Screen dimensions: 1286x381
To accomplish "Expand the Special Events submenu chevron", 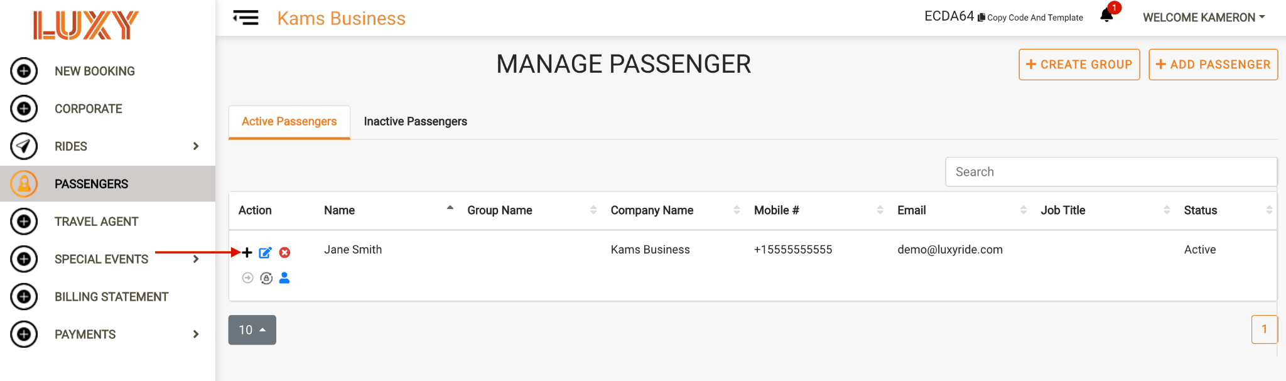I will click(x=196, y=259).
